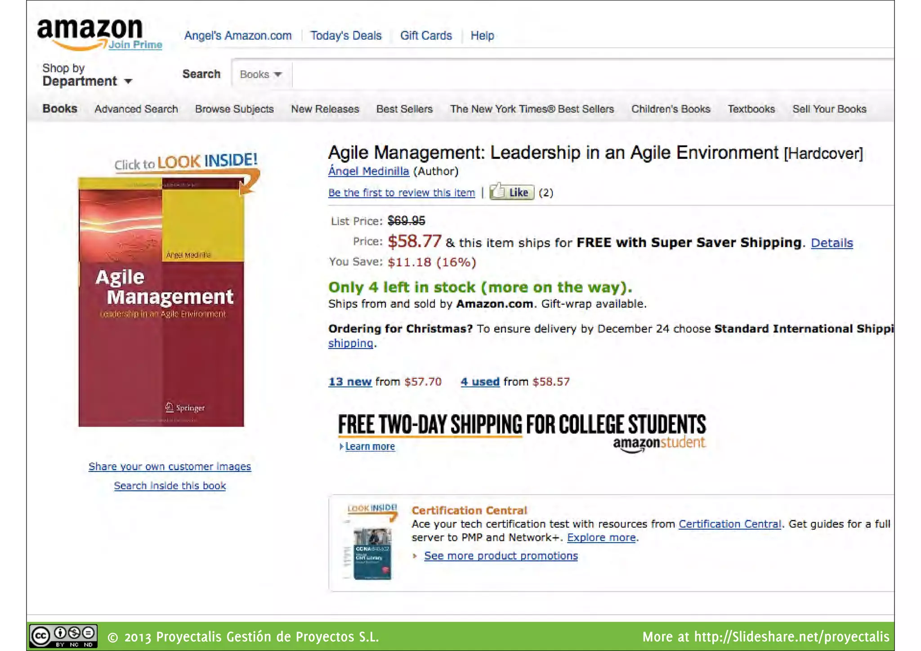Viewport: 921px width, 651px height.
Task: Click the thumbs-up Like button
Action: pyautogui.click(x=511, y=193)
